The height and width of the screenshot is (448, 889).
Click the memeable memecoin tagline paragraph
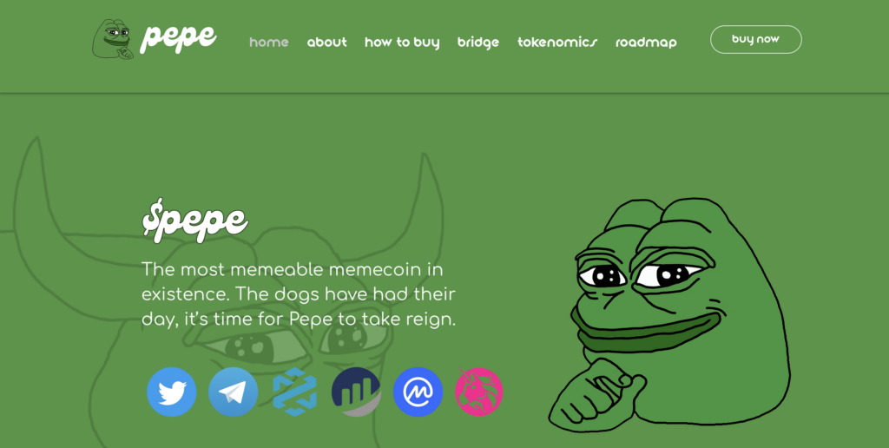click(x=299, y=293)
